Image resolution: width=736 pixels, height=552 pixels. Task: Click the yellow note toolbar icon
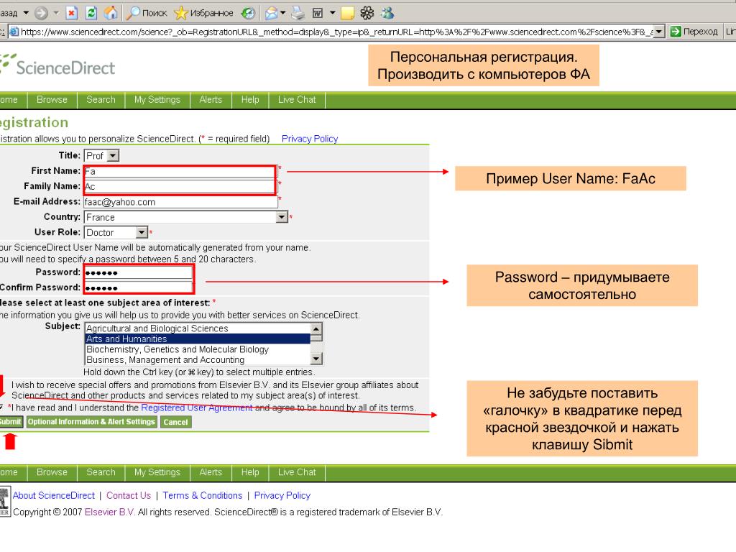coord(347,13)
